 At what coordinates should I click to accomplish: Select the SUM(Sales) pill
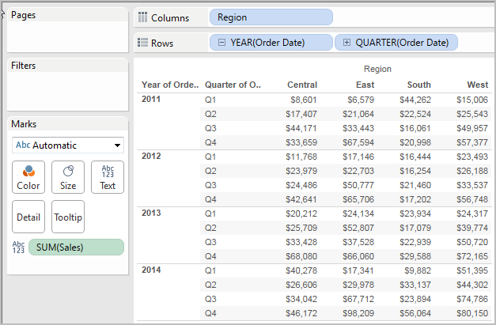pyautogui.click(x=76, y=248)
